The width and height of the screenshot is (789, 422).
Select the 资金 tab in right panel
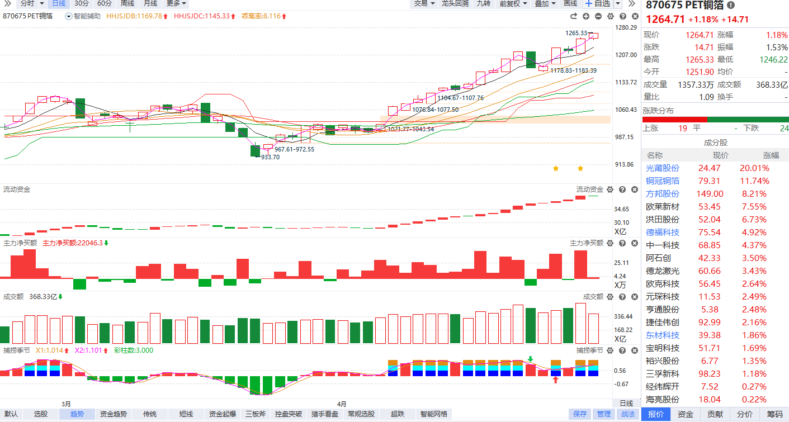(686, 414)
